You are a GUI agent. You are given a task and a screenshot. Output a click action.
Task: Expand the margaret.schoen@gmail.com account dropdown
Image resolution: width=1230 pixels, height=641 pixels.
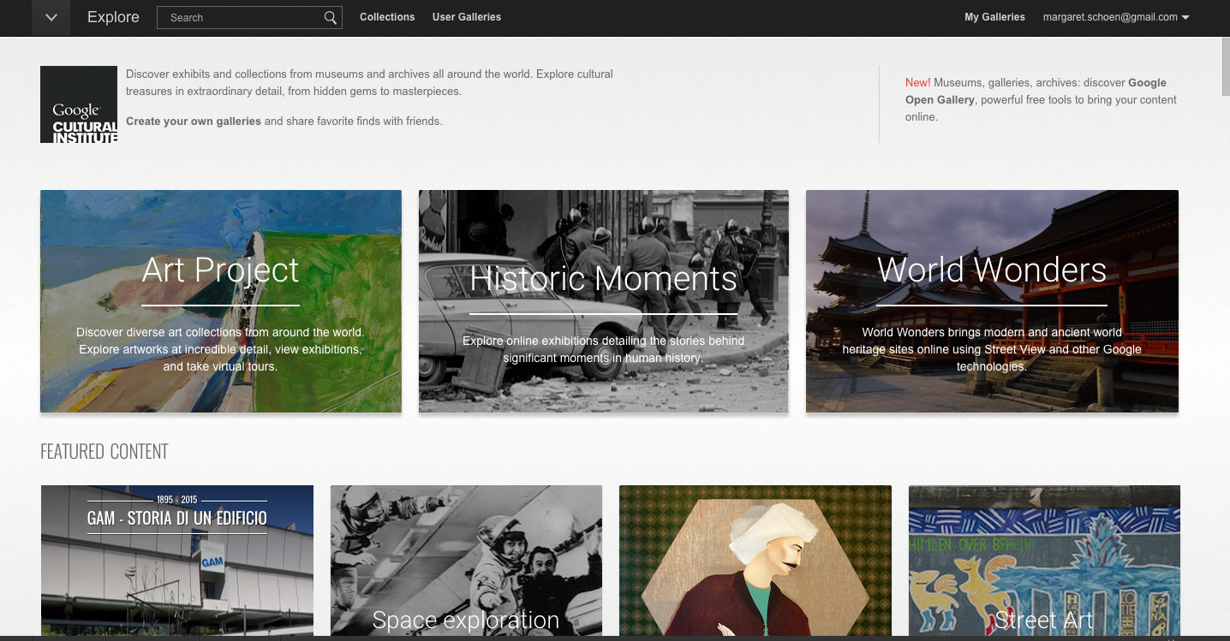coord(1116,17)
